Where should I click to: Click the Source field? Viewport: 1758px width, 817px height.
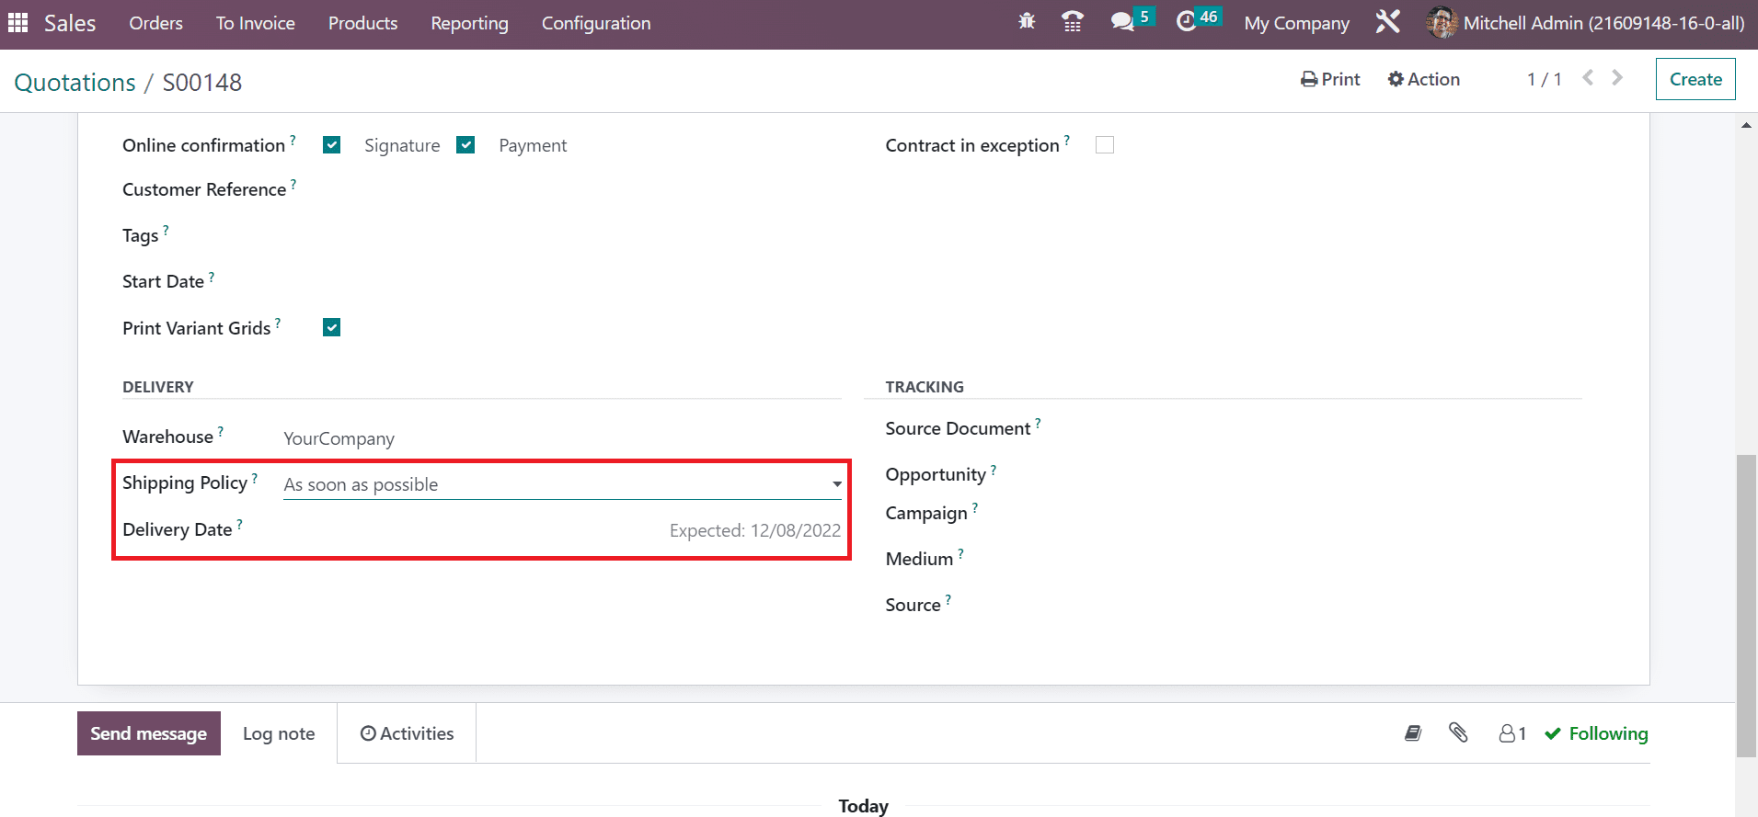(1316, 605)
